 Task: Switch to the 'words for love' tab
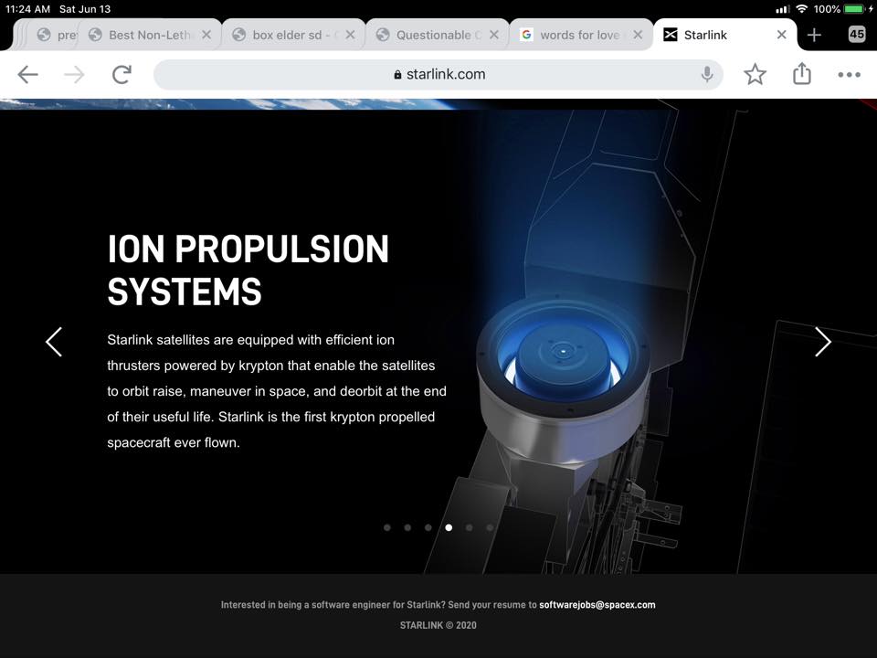pyautogui.click(x=581, y=35)
